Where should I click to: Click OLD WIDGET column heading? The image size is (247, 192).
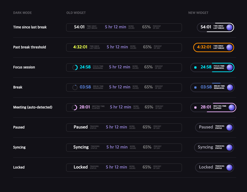76,13
